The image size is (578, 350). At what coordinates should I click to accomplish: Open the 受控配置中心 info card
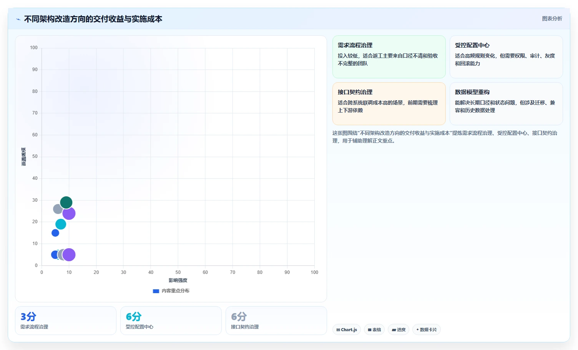pos(506,57)
